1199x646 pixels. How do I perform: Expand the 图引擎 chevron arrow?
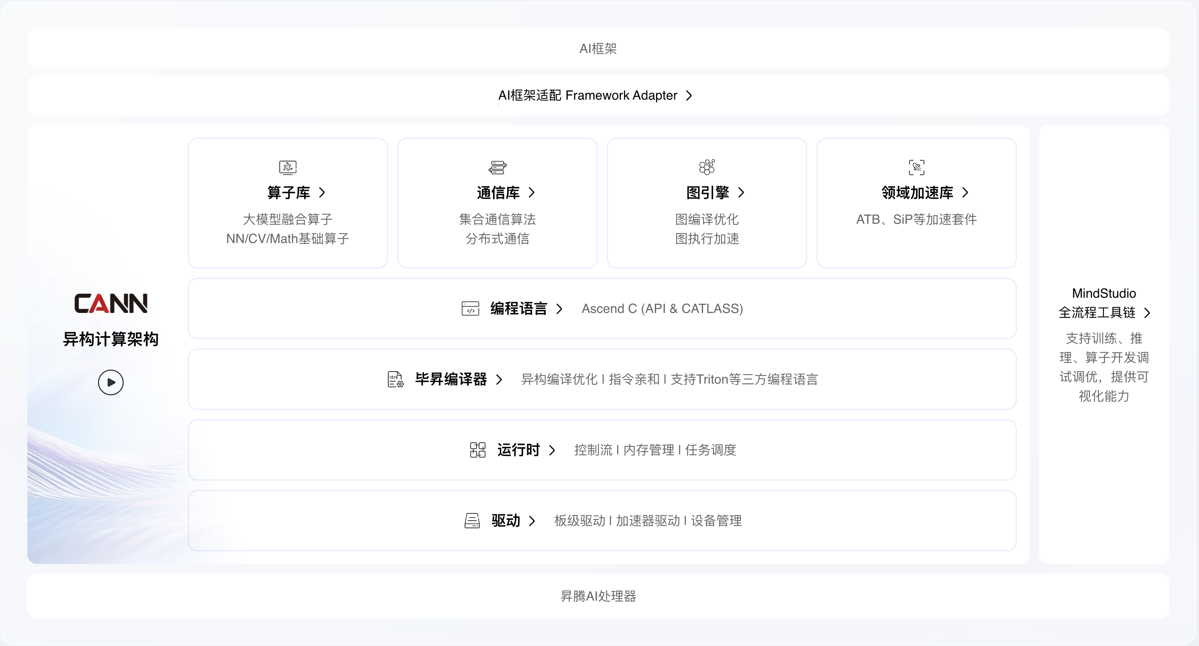741,192
